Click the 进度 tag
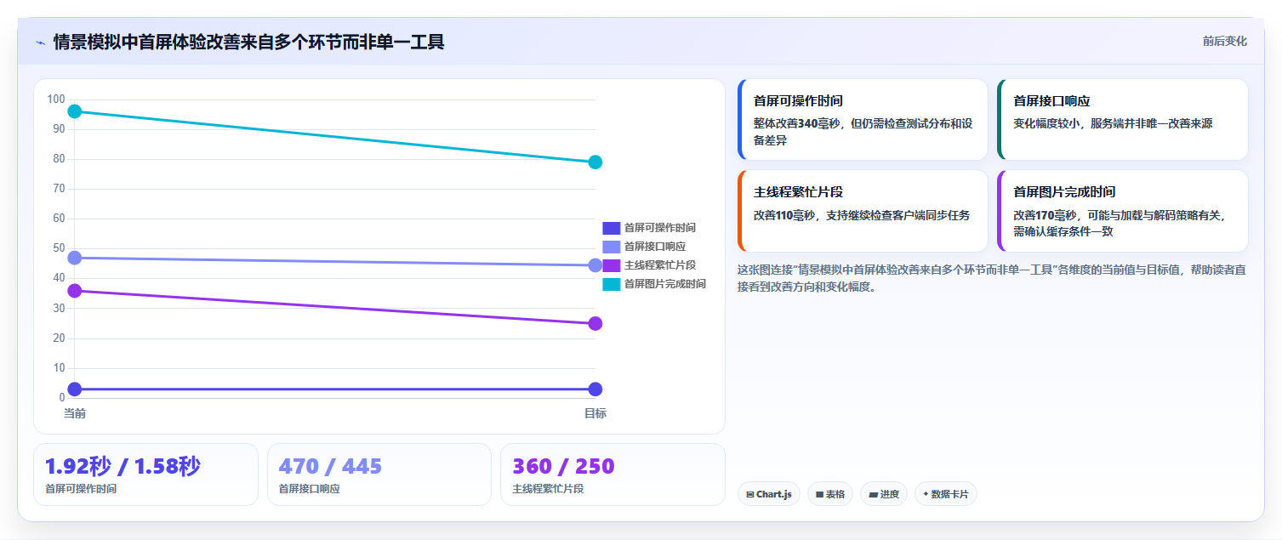 click(884, 494)
